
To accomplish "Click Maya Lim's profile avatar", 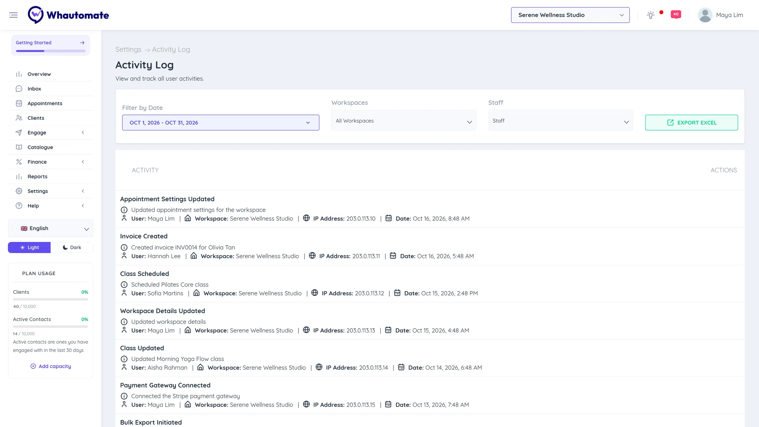I will tap(705, 15).
